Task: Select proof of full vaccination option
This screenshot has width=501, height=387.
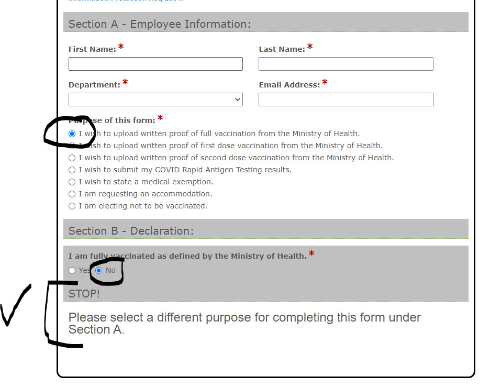Action: point(72,134)
